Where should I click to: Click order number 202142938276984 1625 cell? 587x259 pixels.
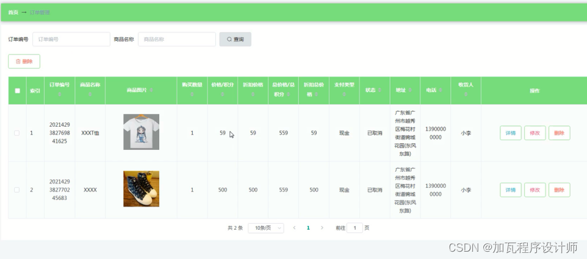[x=60, y=133]
